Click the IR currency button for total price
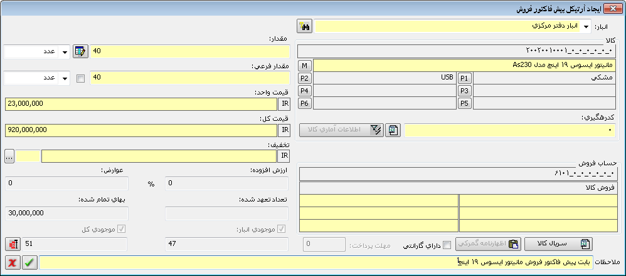 click(284, 130)
